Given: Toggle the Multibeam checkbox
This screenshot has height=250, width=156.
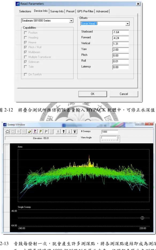Looking at the screenshot, I should (x=25, y=52).
